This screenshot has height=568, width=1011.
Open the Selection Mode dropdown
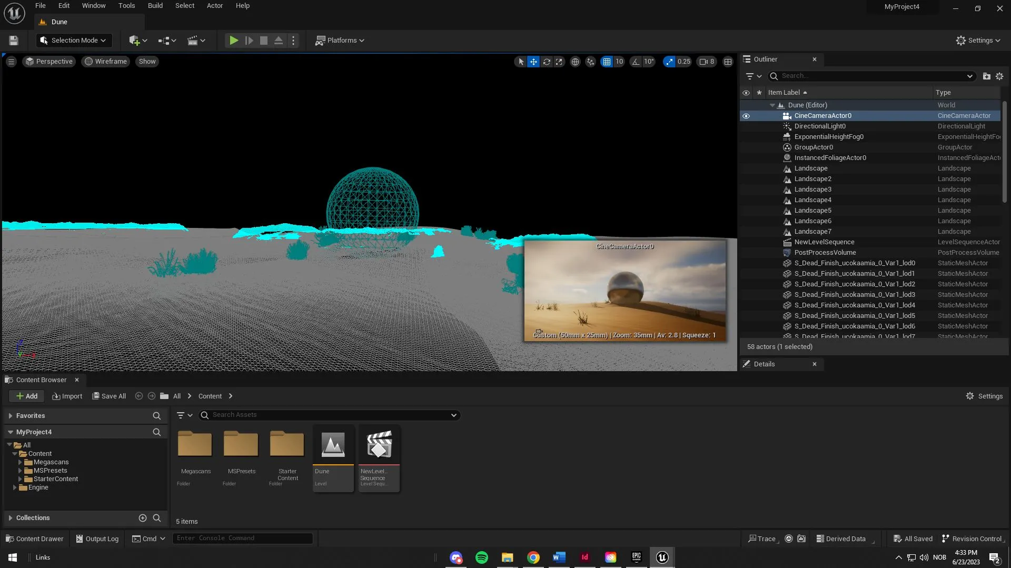pos(73,41)
